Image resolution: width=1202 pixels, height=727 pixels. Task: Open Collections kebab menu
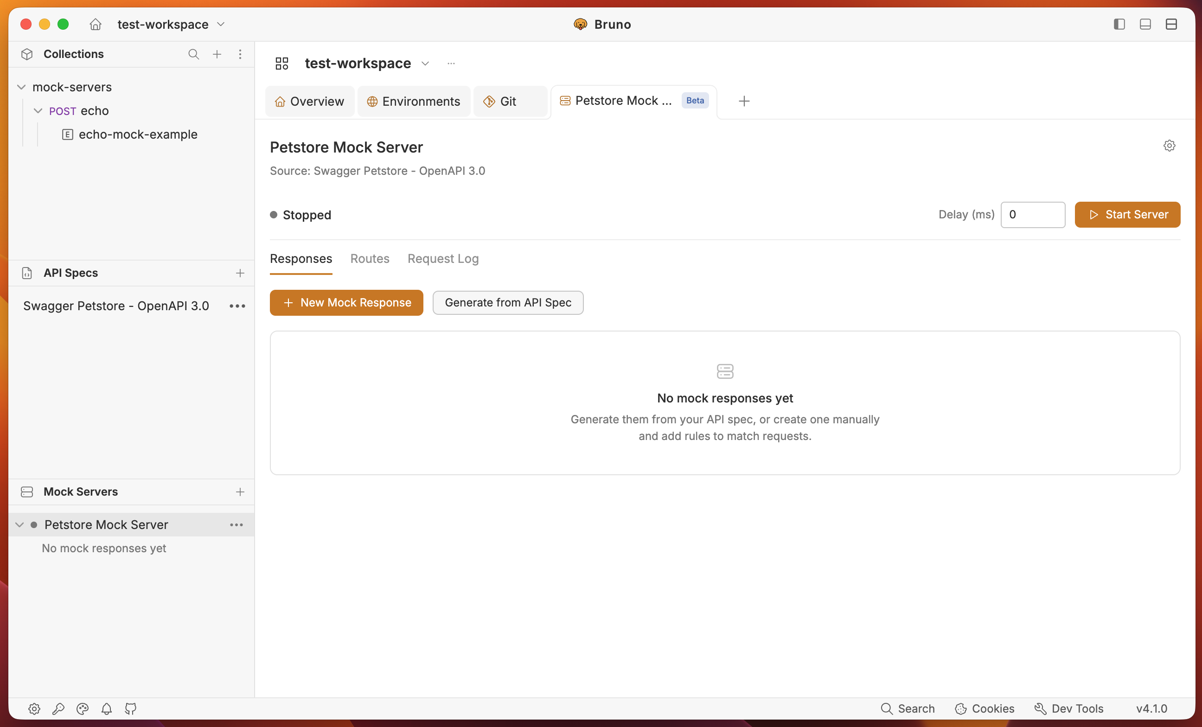(x=240, y=54)
